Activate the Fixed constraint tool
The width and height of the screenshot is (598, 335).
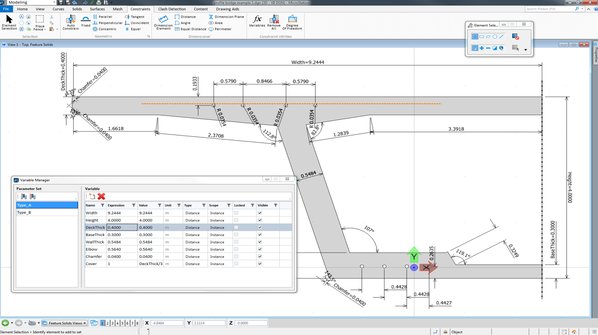pos(85,21)
